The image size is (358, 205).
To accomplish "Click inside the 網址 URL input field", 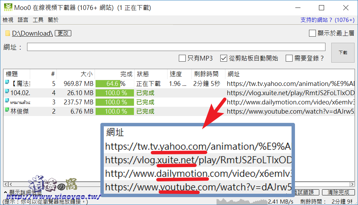I will pos(176,47).
